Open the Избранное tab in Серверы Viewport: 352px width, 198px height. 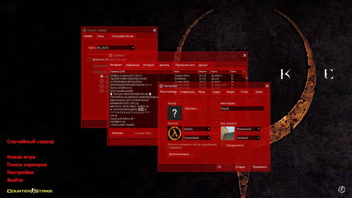pos(133,65)
